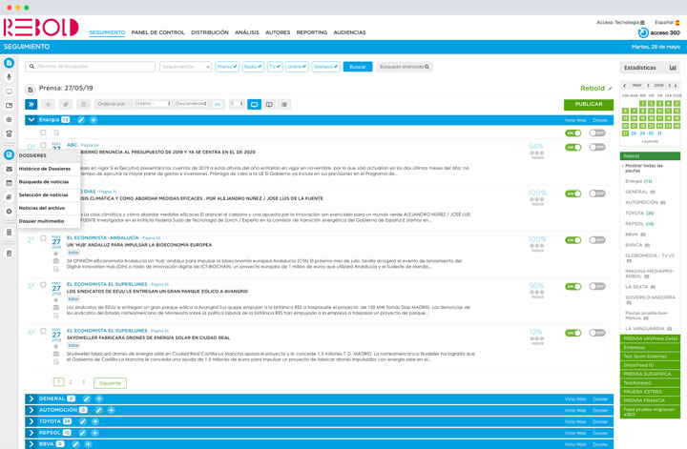The height and width of the screenshot is (449, 687).
Task: Expand the BBVA section
Action: point(31,444)
